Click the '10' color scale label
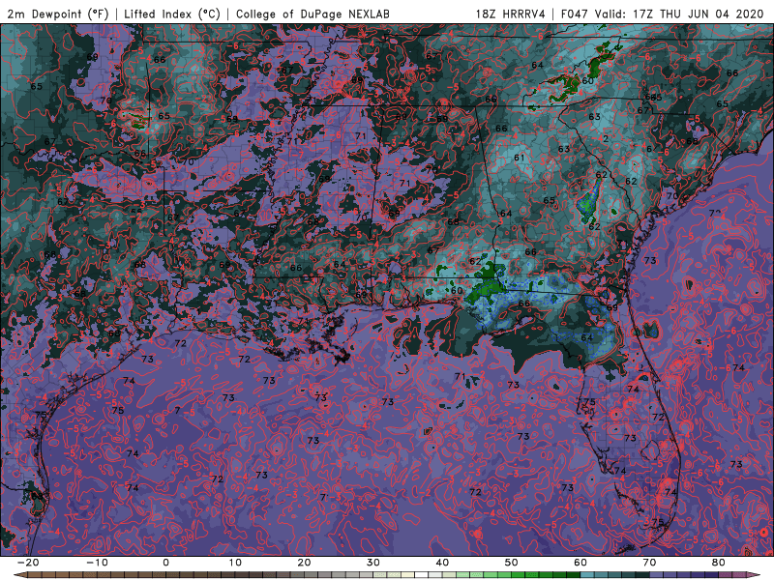 [x=235, y=563]
